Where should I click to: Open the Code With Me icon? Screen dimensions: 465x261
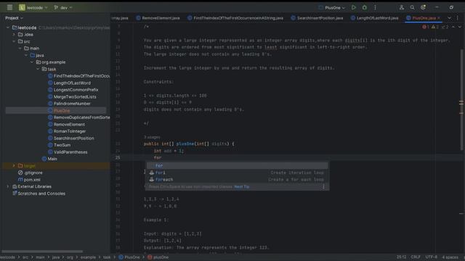click(x=402, y=7)
